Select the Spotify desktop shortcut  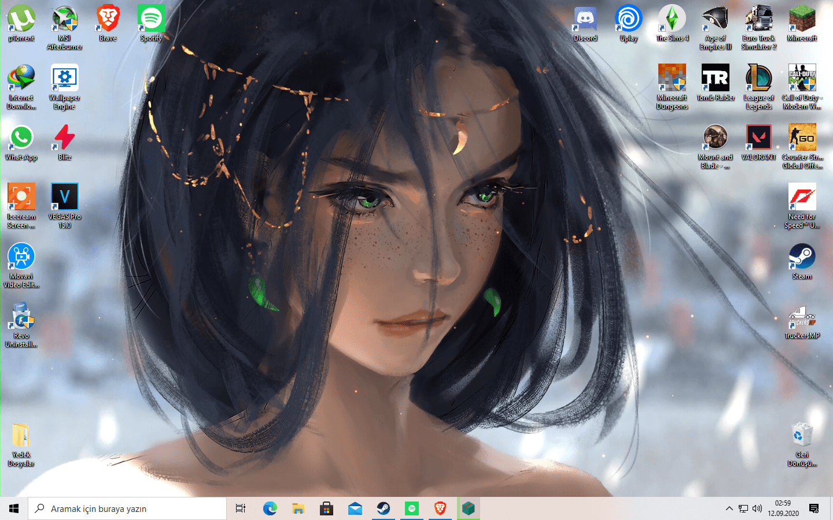[151, 23]
